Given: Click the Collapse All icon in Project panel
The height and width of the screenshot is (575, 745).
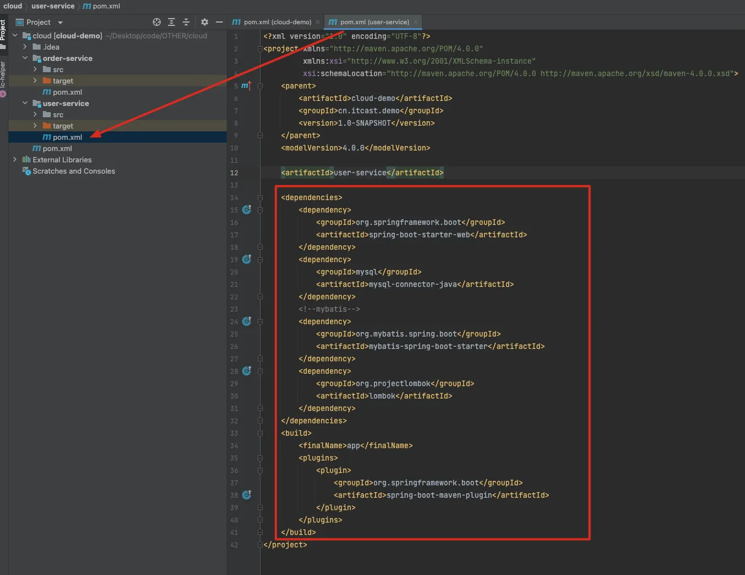Looking at the screenshot, I should pos(186,22).
